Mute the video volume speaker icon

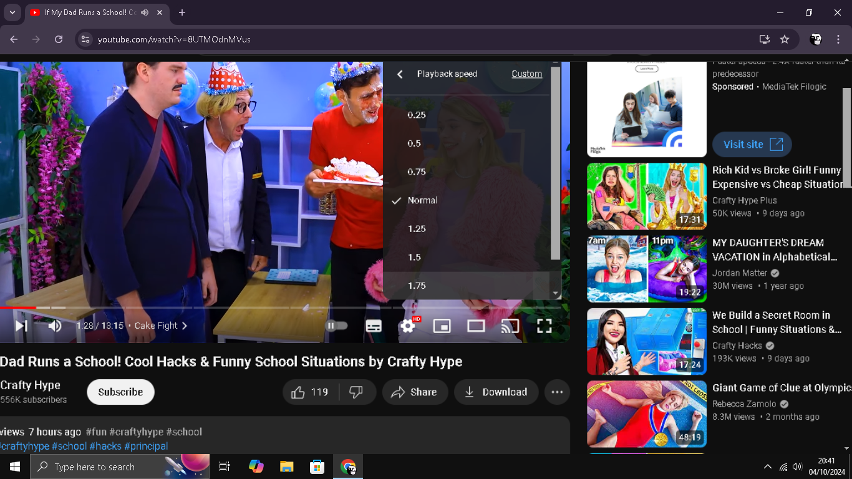pyautogui.click(x=55, y=326)
